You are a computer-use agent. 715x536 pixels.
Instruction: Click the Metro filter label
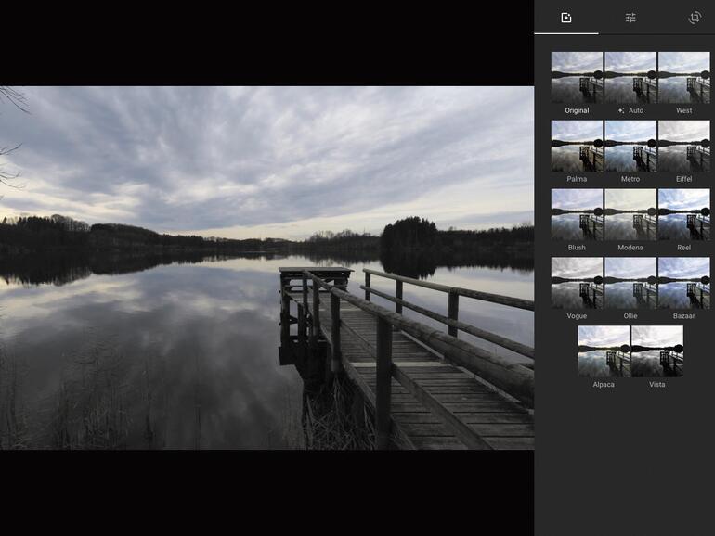[630, 179]
